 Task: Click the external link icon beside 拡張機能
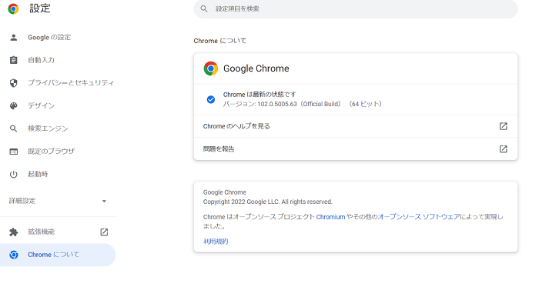pos(104,232)
